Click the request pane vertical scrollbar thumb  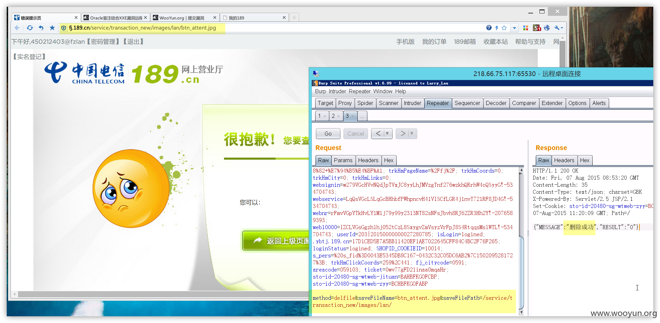coord(521,273)
